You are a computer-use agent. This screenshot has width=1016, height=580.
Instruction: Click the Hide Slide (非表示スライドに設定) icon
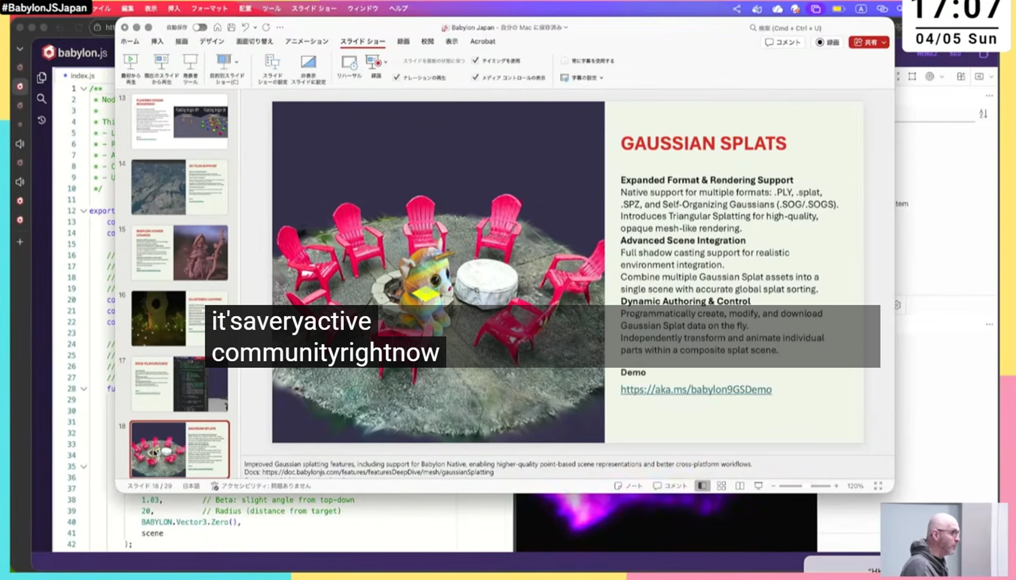[x=308, y=62]
